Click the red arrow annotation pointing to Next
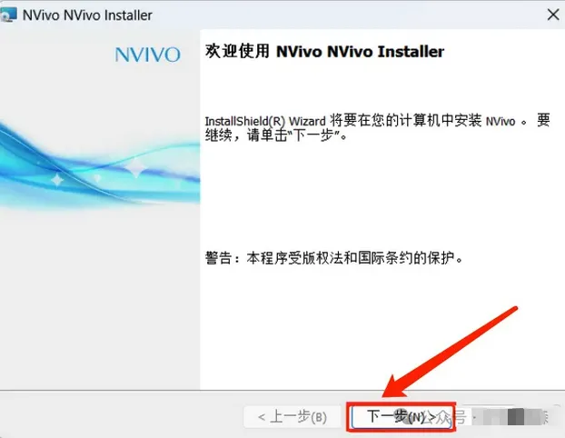565x438 pixels. [x=451, y=353]
